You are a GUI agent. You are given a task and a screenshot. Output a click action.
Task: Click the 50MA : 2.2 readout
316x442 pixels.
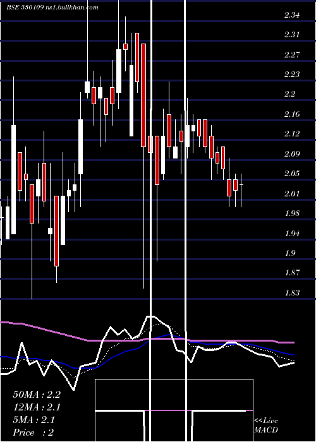pos(37,395)
